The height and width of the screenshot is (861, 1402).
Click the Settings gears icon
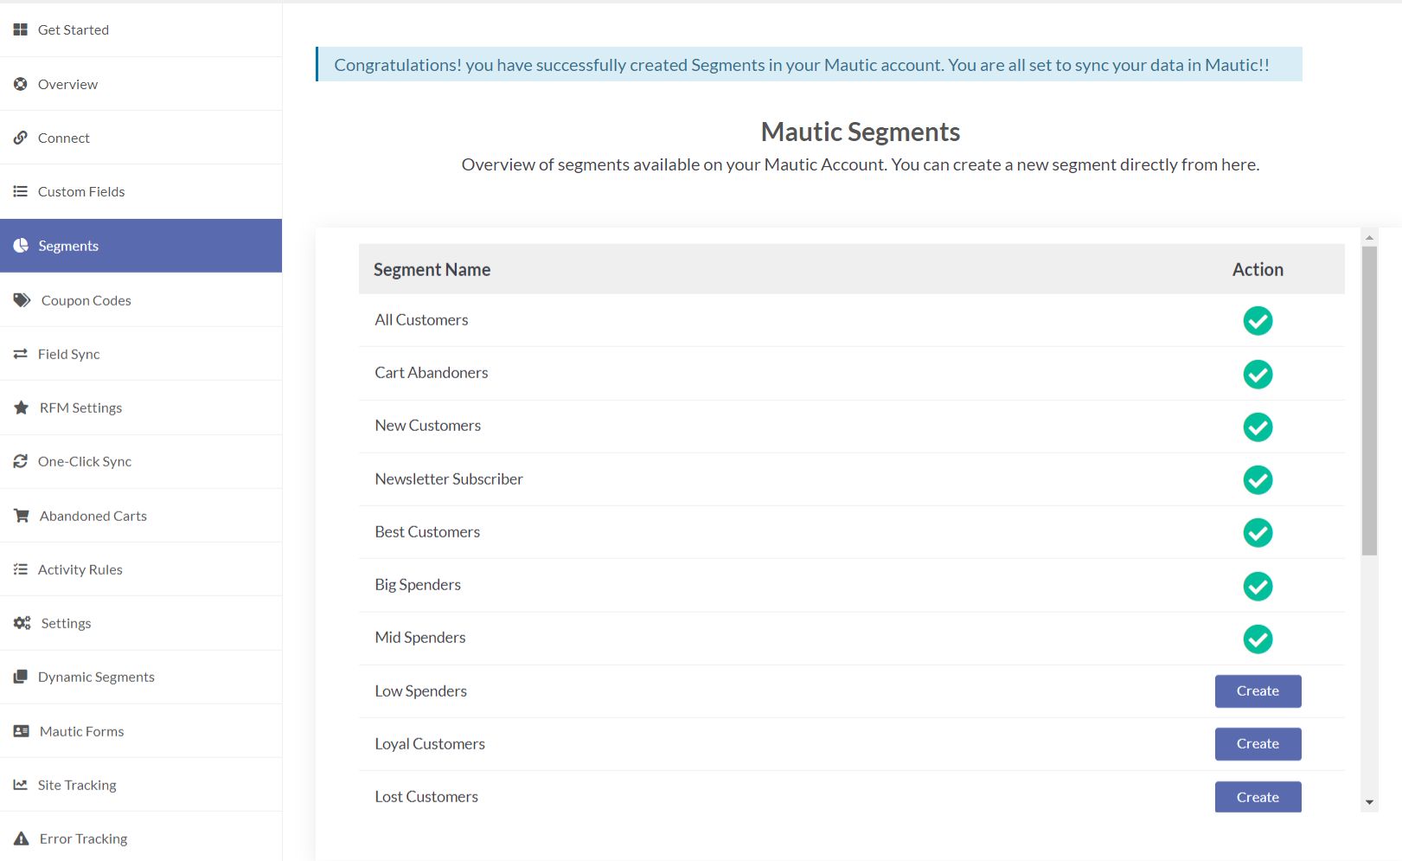point(22,623)
